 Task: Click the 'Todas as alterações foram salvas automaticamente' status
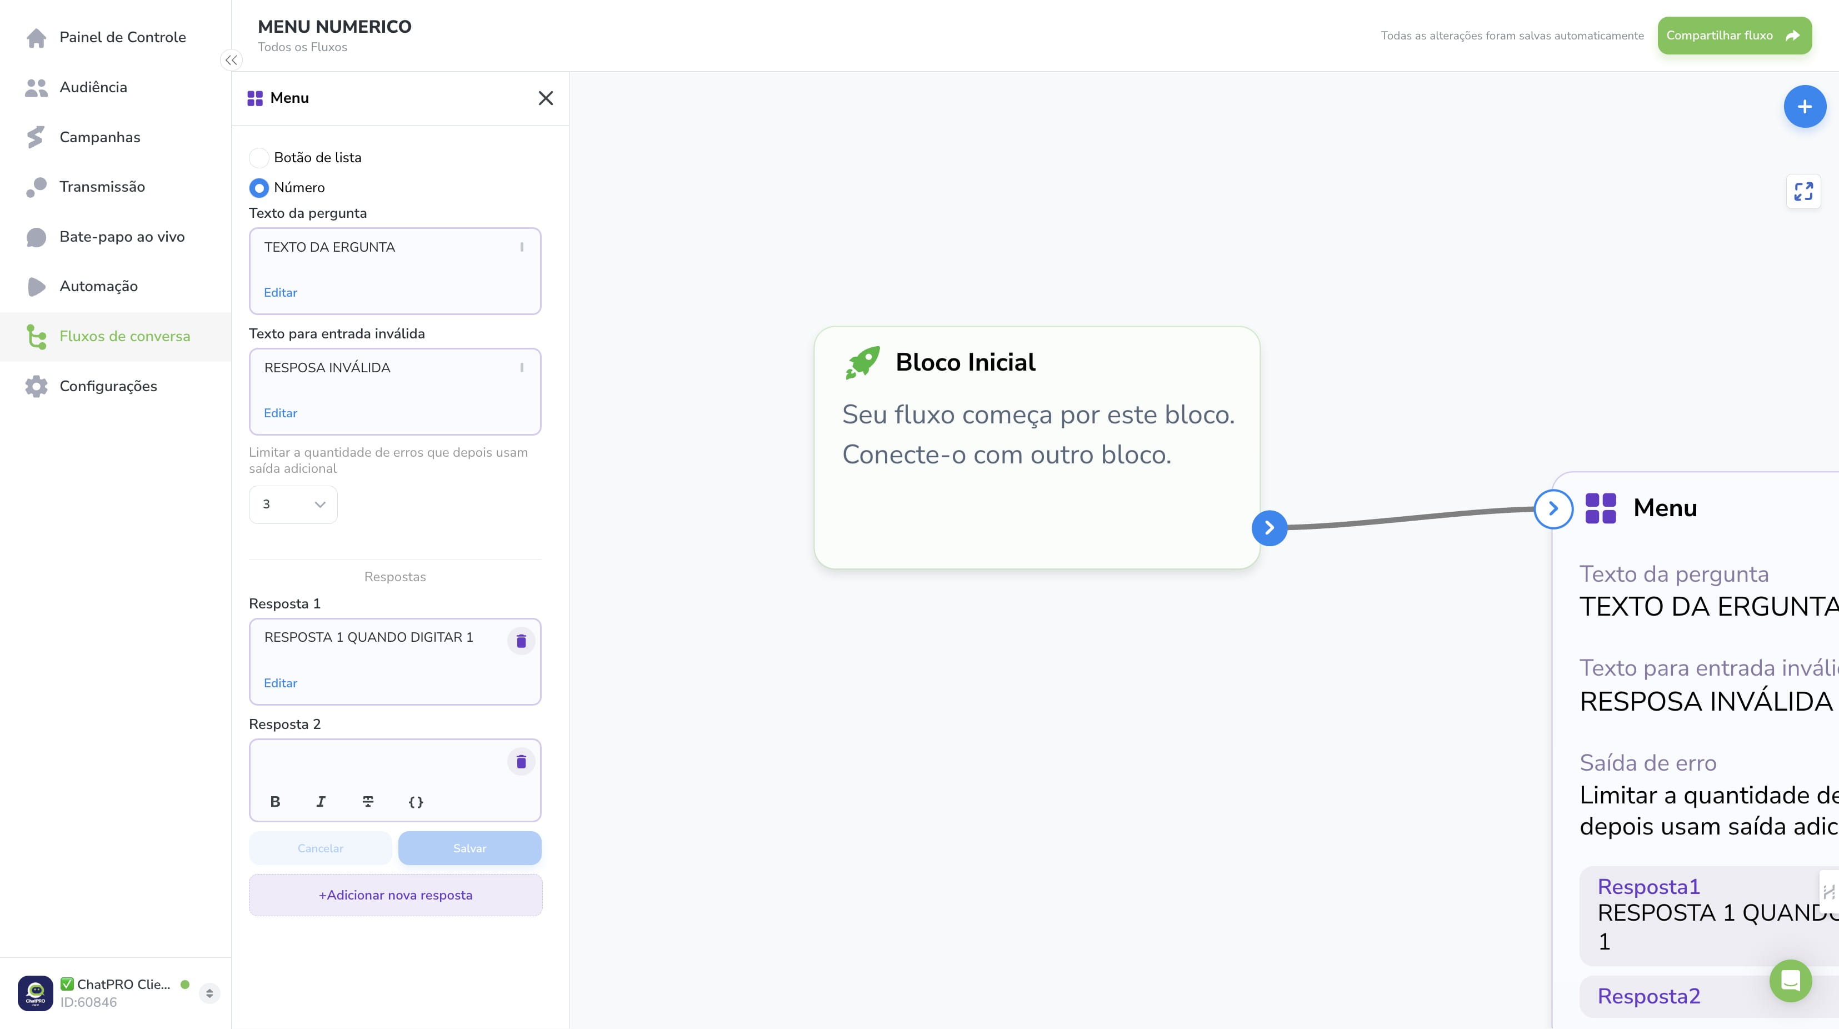click(1512, 36)
